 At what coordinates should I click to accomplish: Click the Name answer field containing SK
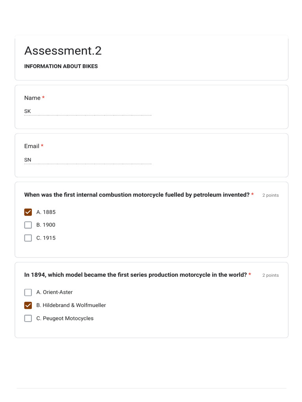tap(87, 111)
